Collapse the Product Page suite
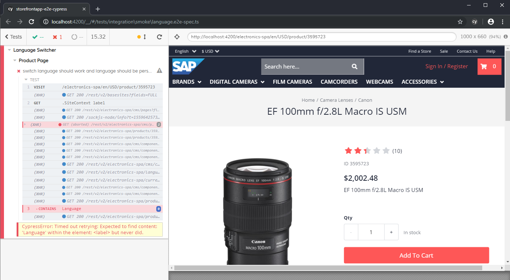Viewport: 510px width, 280px height. [x=15, y=61]
